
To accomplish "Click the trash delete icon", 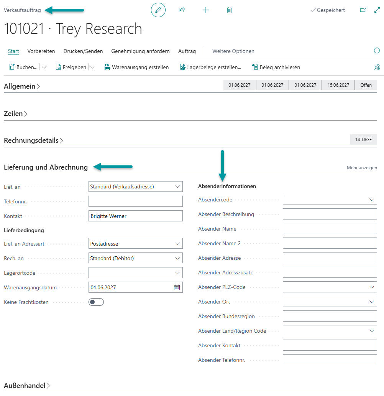I will click(x=229, y=10).
